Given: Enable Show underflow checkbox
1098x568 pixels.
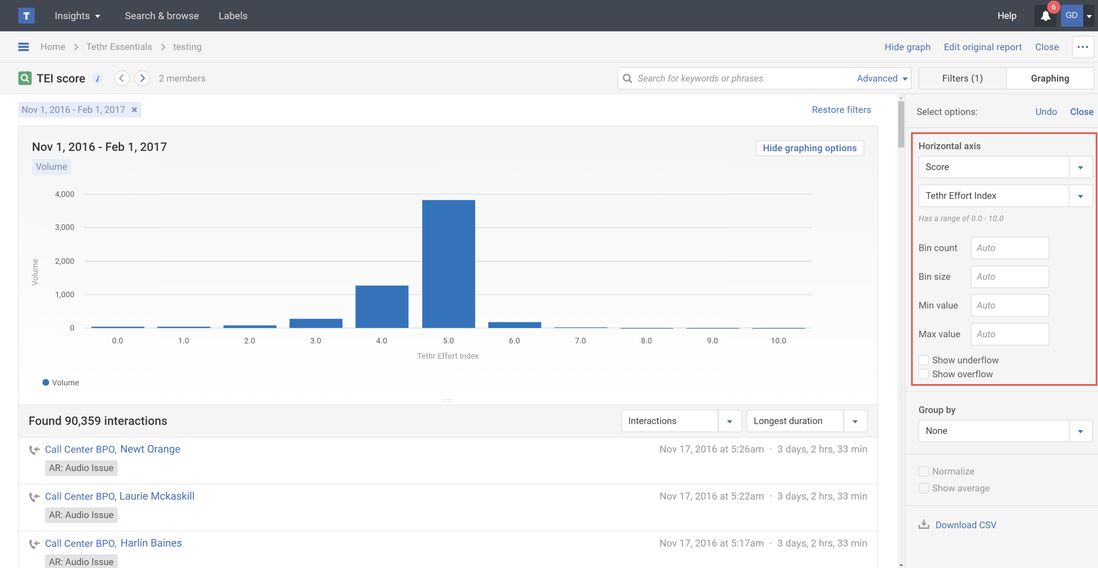Looking at the screenshot, I should point(924,360).
